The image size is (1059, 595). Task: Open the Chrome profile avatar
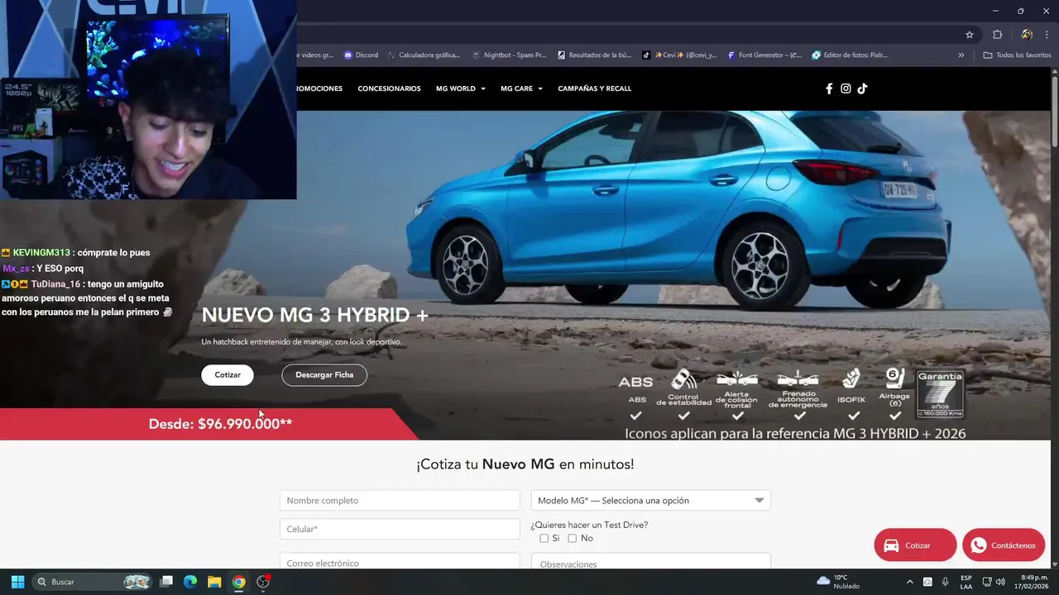click(x=1026, y=35)
